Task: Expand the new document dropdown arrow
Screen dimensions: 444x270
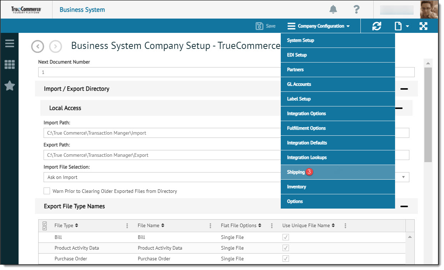Action: pyautogui.click(x=407, y=26)
